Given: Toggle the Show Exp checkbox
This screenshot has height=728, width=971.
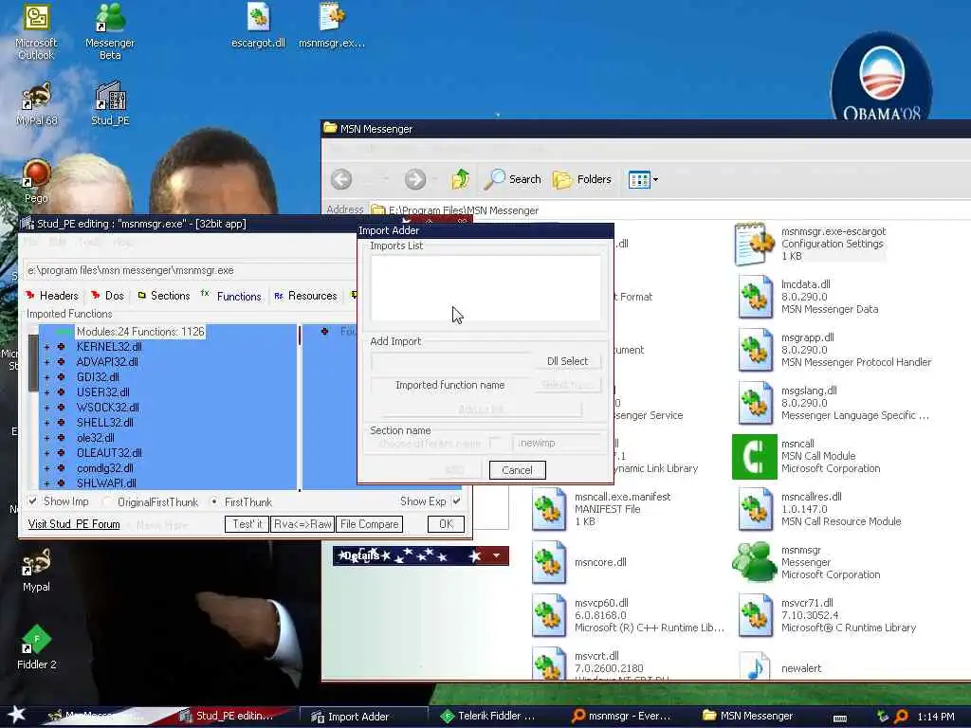Looking at the screenshot, I should coord(456,500).
